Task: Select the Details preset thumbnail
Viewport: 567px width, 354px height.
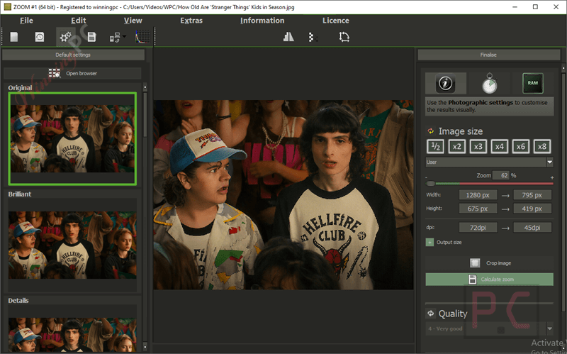Action: pos(72,328)
